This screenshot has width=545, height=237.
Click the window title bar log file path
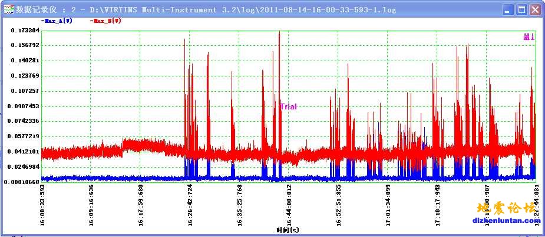point(243,10)
